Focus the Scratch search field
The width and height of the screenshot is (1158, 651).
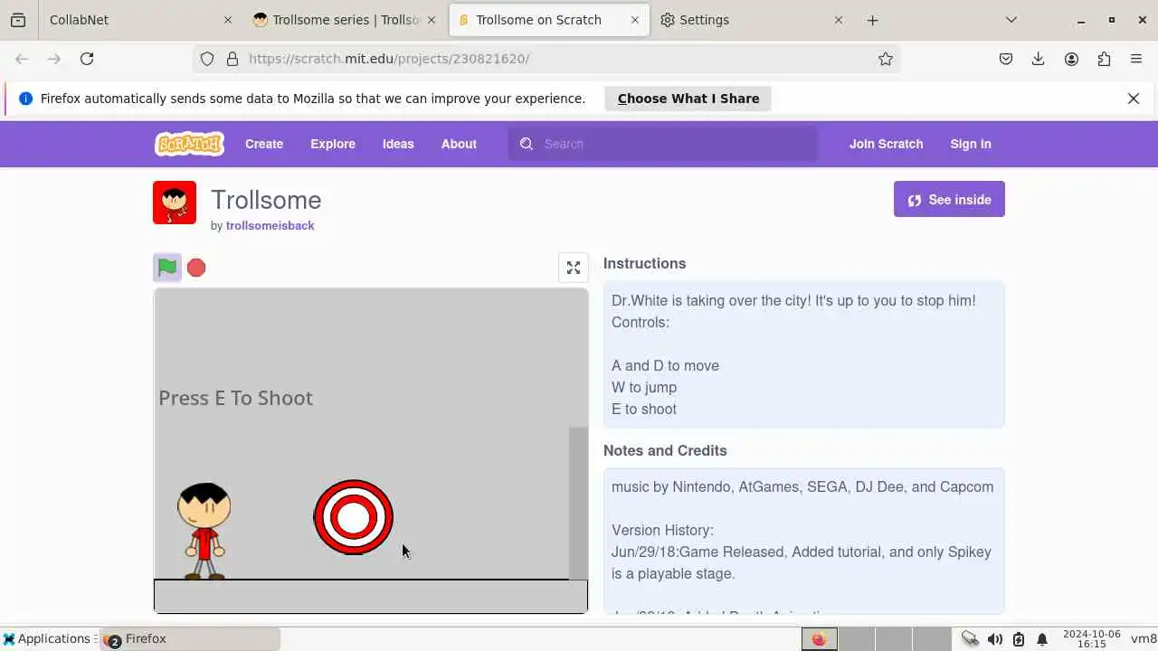[x=663, y=144]
